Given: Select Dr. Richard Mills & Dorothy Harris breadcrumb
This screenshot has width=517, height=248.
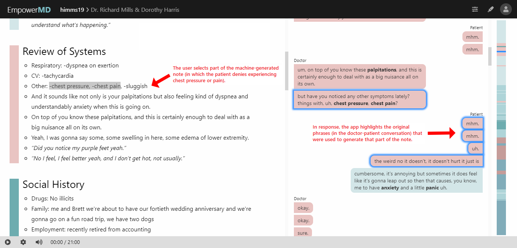Looking at the screenshot, I should coord(135,10).
